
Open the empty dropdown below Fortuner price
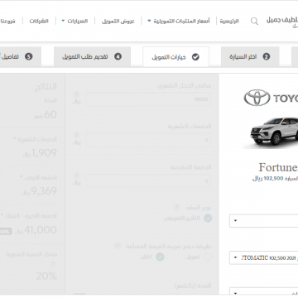(x=263, y=221)
